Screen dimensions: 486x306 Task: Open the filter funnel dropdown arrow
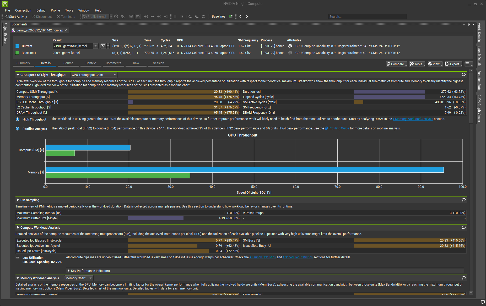click(x=108, y=46)
